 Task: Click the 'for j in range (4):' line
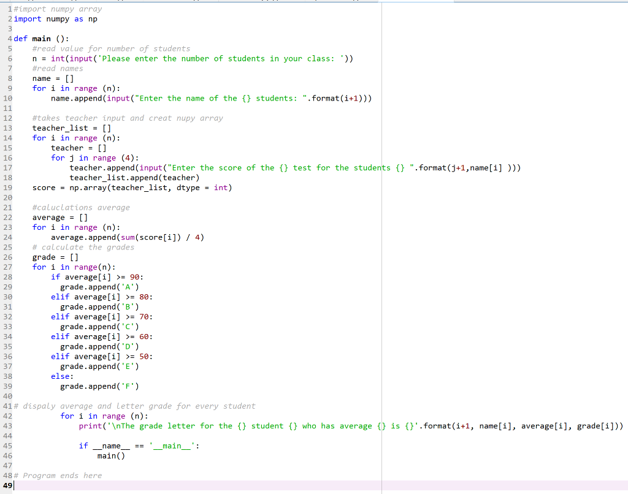click(95, 158)
